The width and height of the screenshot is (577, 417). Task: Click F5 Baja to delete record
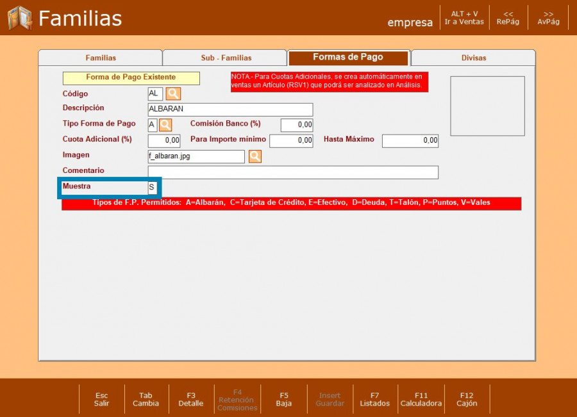(x=283, y=400)
